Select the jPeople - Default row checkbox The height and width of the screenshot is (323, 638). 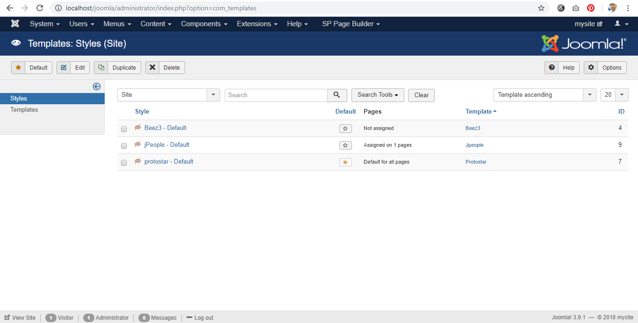tap(124, 146)
